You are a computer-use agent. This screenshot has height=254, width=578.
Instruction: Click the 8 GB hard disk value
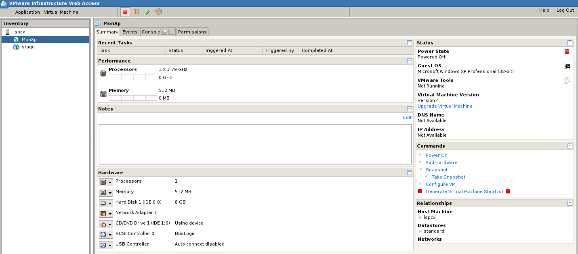pos(180,202)
